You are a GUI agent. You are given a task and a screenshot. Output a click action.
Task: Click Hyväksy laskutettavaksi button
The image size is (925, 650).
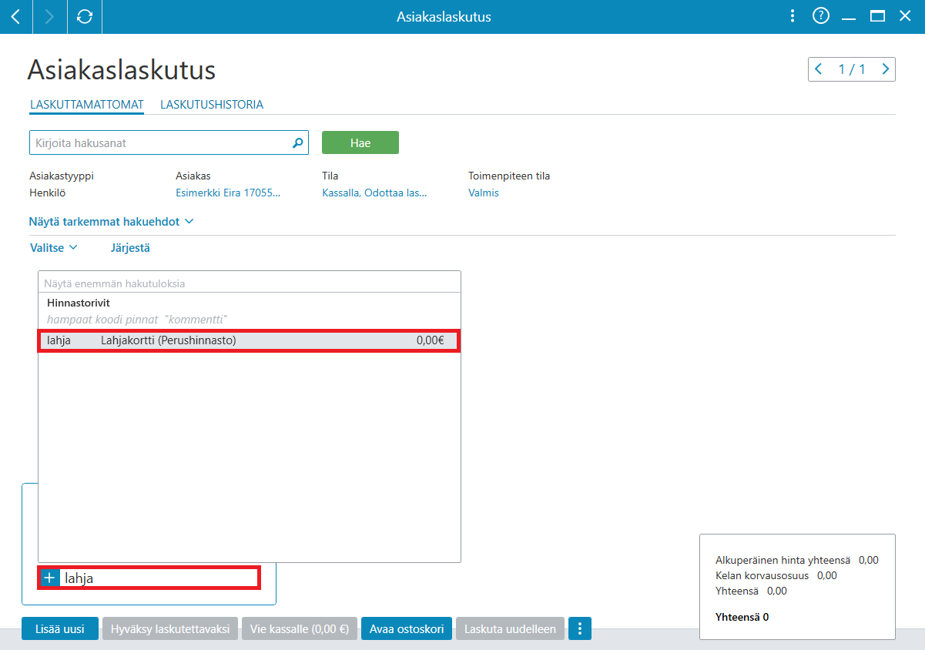[x=170, y=628]
